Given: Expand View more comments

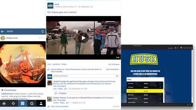Looking at the screenshot, I should (x=60, y=106).
